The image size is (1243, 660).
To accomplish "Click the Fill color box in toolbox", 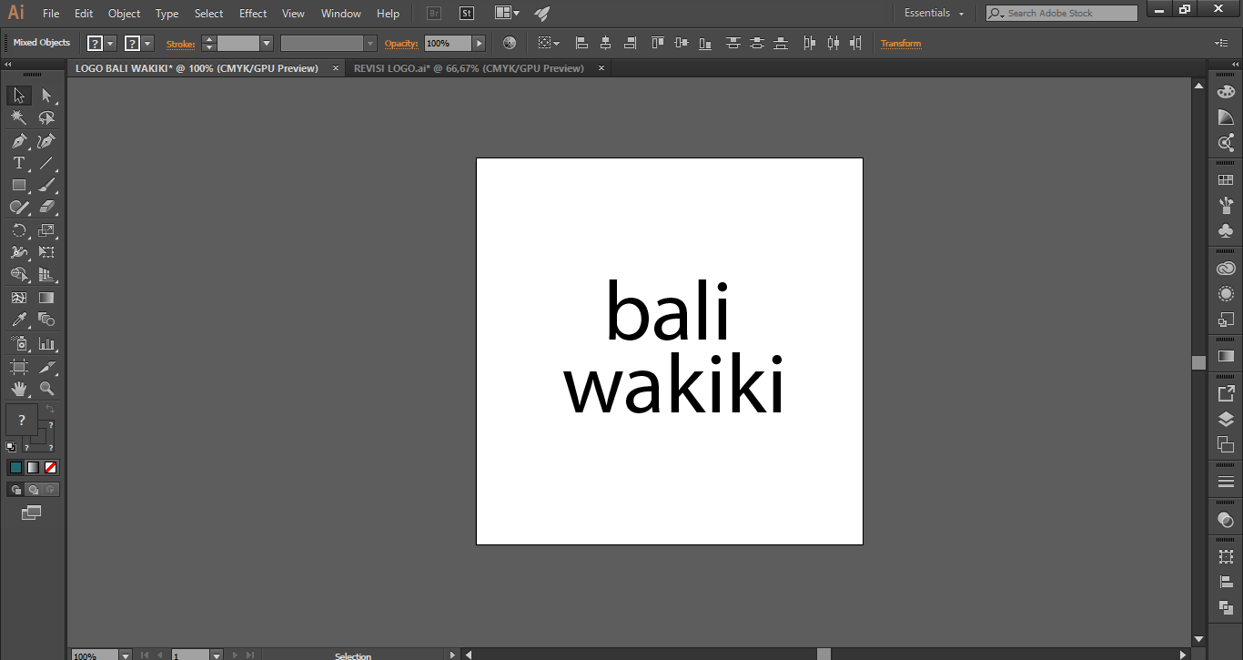I will point(22,421).
